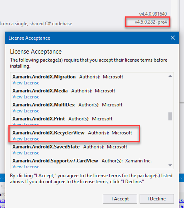Select version v4.5.0.282-pre4
184x208 pixels.
[151, 22]
